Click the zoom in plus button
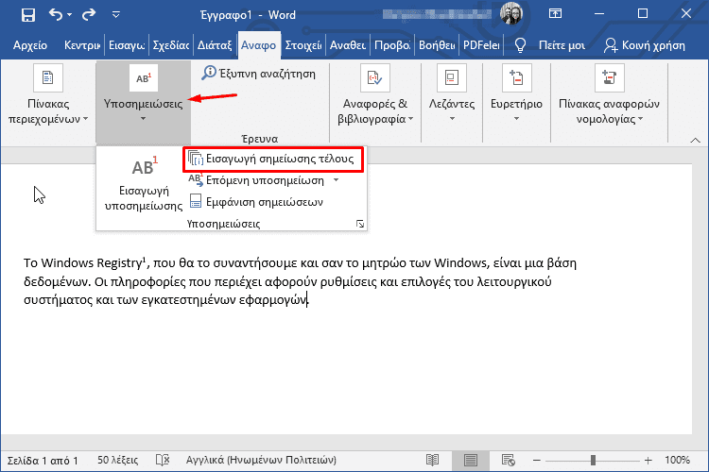The width and height of the screenshot is (709, 472). (x=648, y=461)
